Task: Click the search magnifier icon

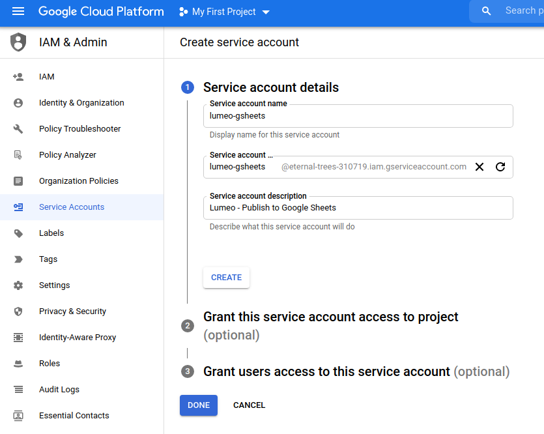Action: (487, 11)
